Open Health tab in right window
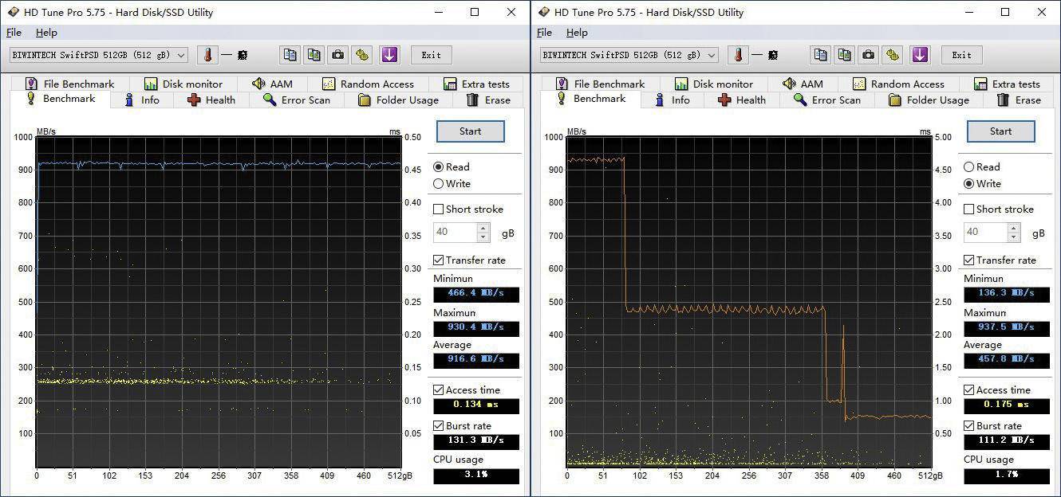Image resolution: width=1061 pixels, height=497 pixels. (x=742, y=100)
